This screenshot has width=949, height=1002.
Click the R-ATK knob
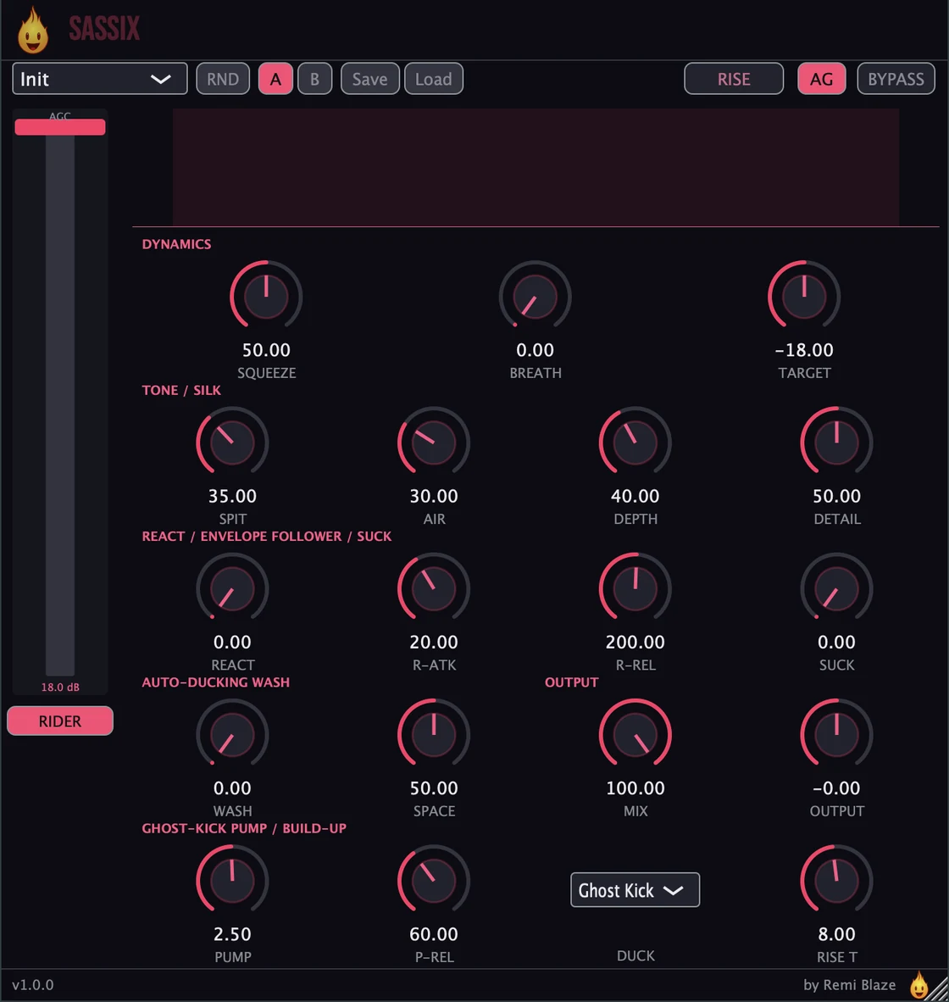tap(434, 588)
